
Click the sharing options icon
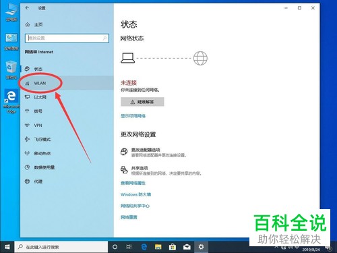pos(124,170)
